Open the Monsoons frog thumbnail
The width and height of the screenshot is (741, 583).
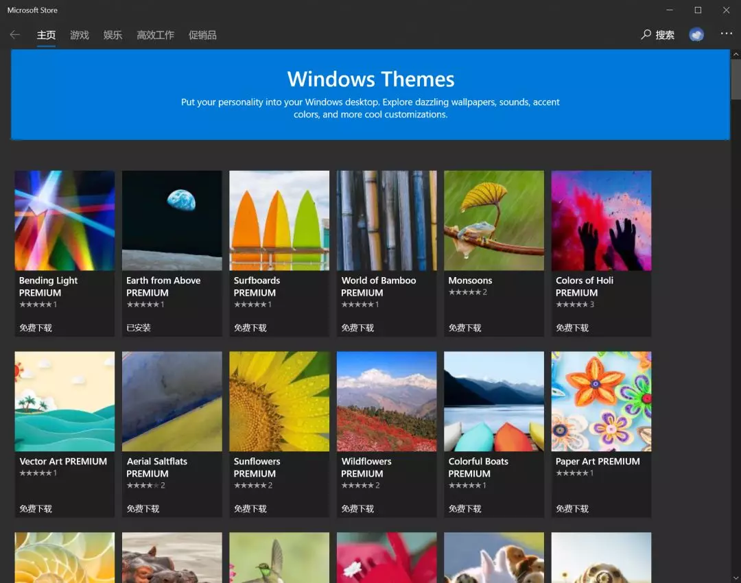tap(494, 221)
